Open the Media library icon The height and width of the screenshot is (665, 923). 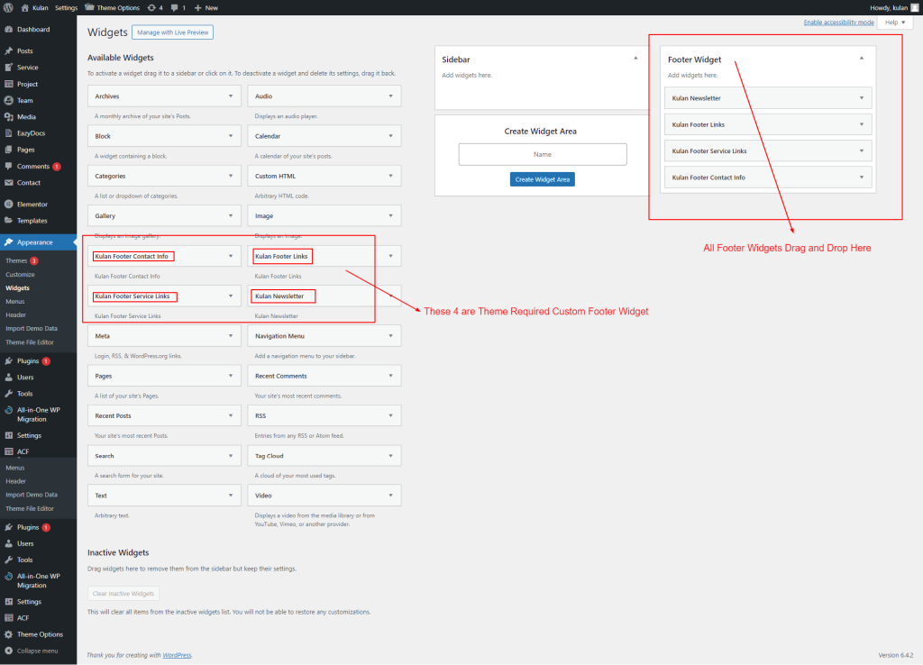point(8,117)
